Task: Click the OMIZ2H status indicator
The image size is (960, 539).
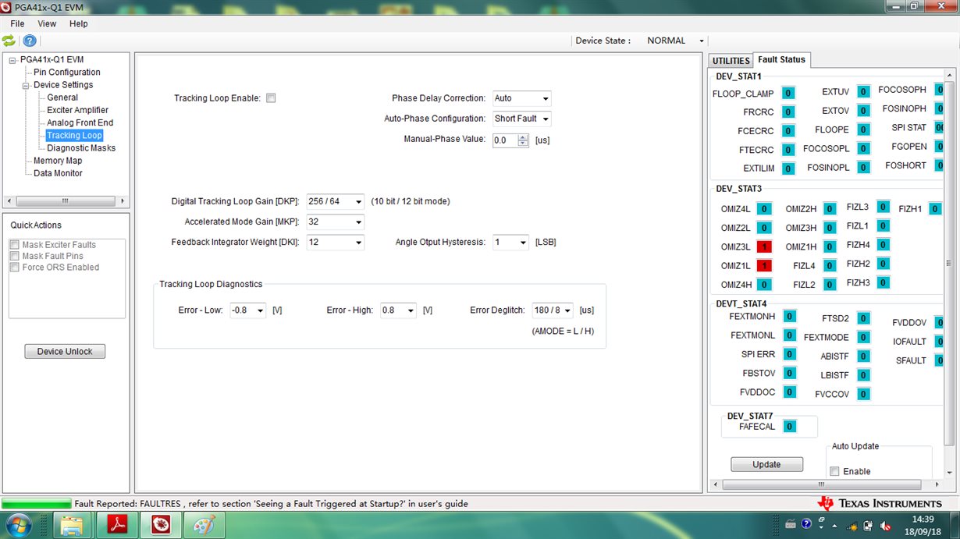Action: click(830, 209)
